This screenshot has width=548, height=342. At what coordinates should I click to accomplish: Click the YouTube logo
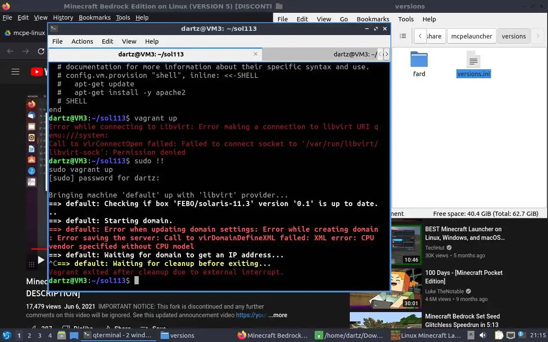point(39,72)
